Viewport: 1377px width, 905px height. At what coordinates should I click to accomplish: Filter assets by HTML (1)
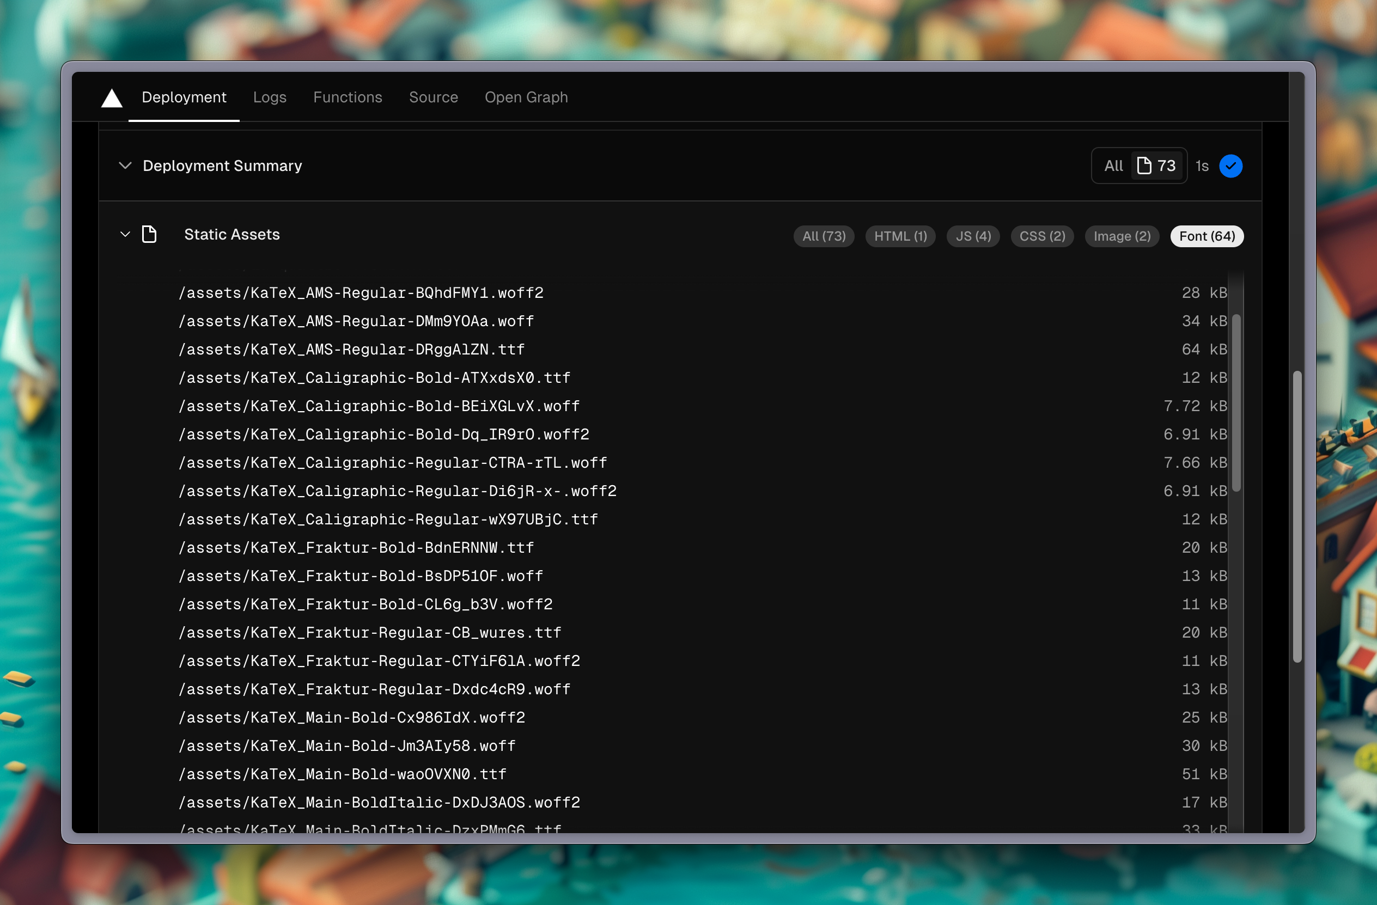click(900, 236)
